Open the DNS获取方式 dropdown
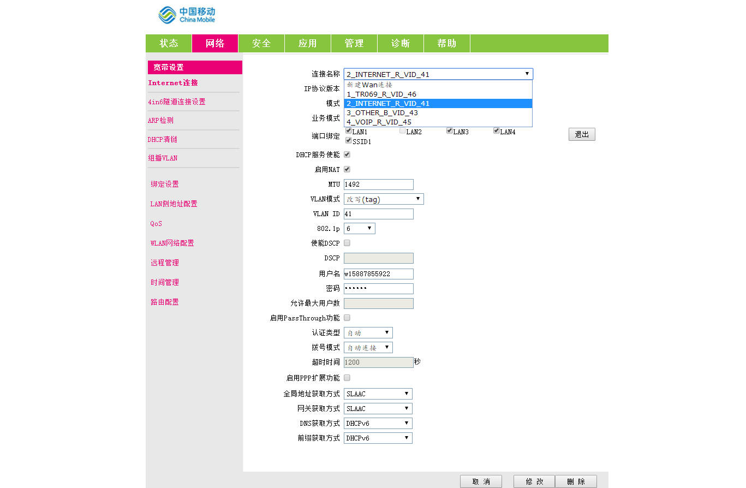 tap(378, 424)
